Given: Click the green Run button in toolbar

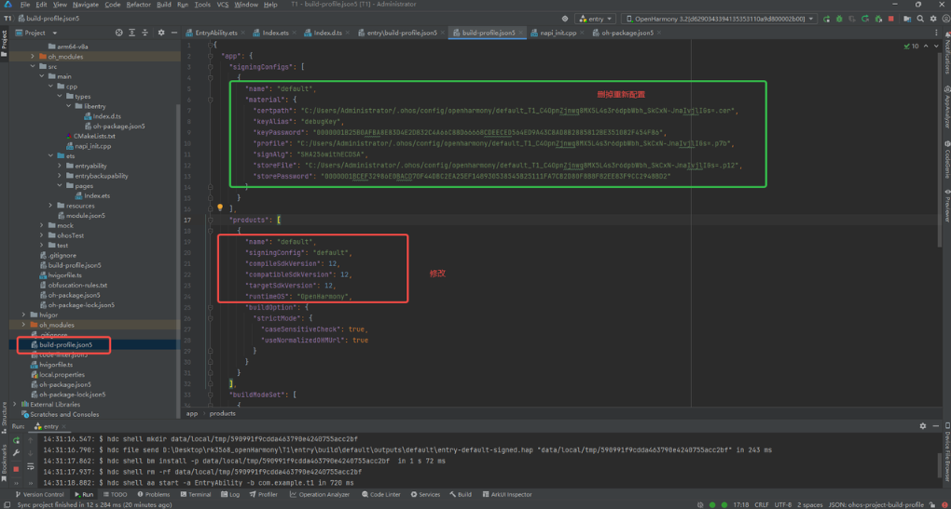Looking at the screenshot, I should click(x=826, y=19).
